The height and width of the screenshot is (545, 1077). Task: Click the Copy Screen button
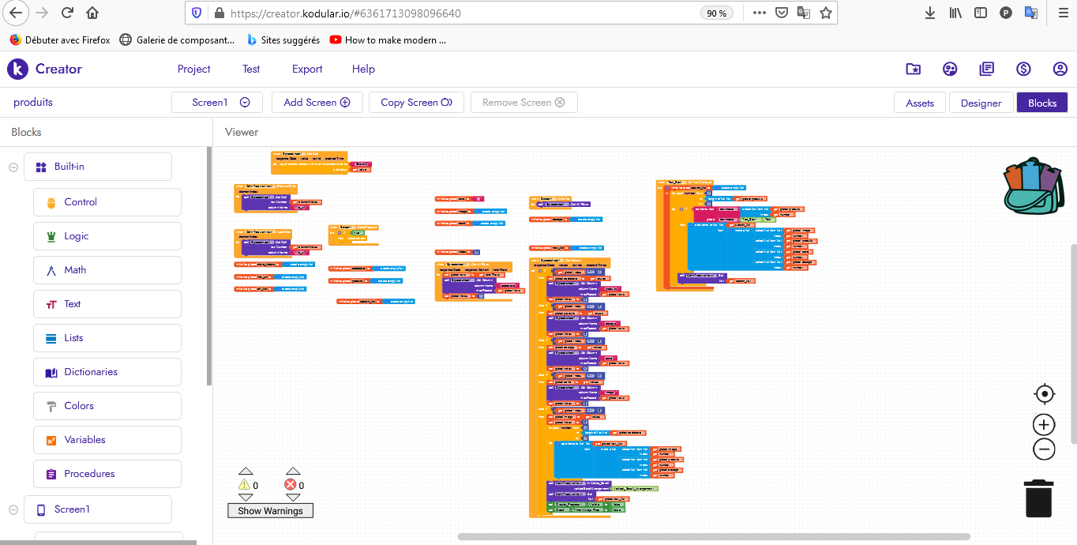coord(416,102)
